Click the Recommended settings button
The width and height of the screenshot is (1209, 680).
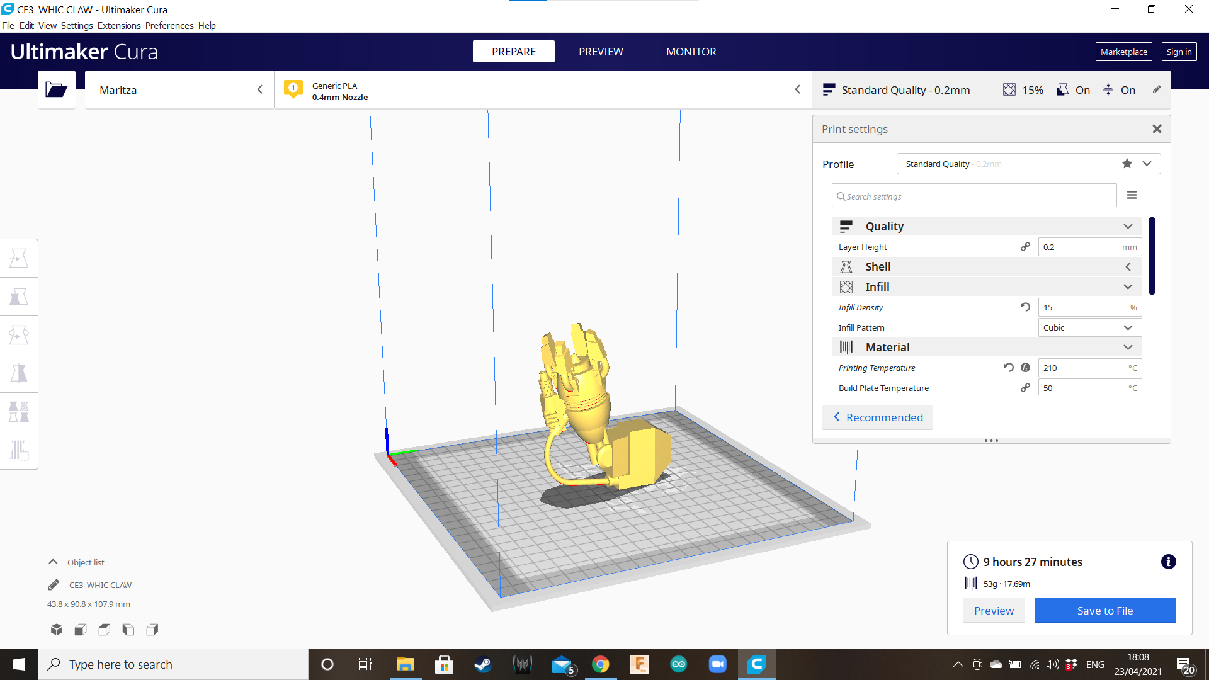(x=878, y=417)
